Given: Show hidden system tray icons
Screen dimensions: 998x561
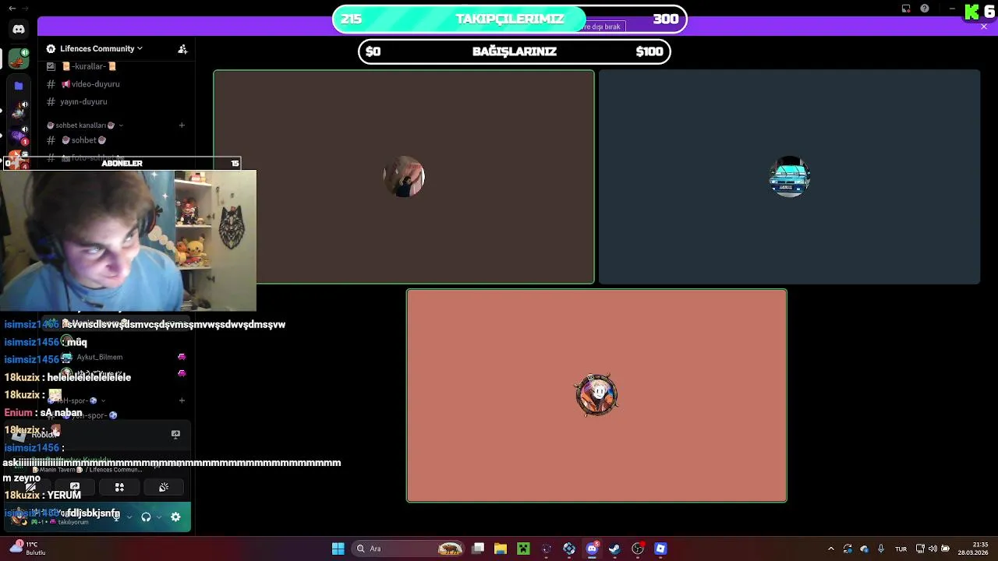Looking at the screenshot, I should [x=830, y=549].
